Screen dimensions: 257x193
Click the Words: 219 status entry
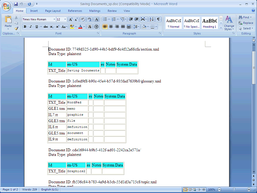click(29, 189)
